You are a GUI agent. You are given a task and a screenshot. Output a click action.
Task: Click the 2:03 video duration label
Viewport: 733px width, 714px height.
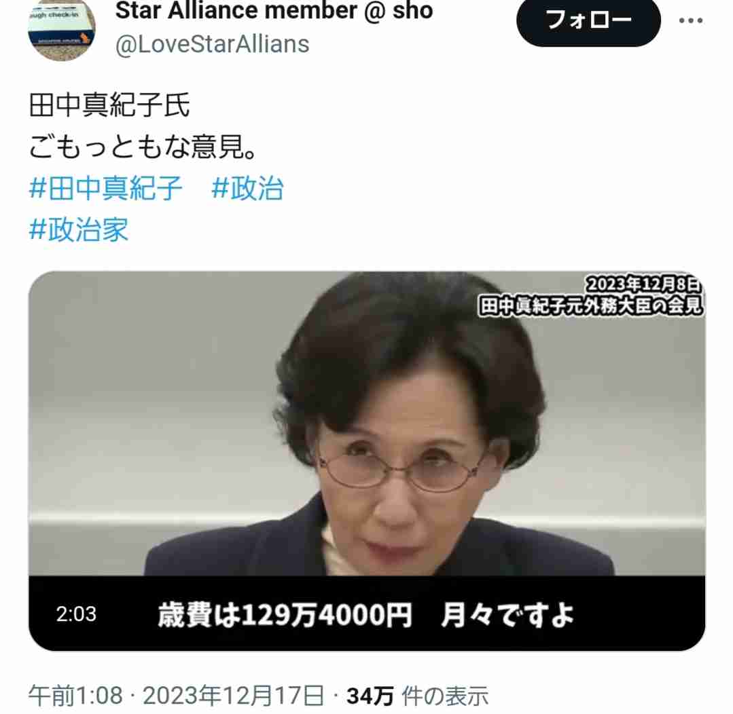(x=76, y=614)
